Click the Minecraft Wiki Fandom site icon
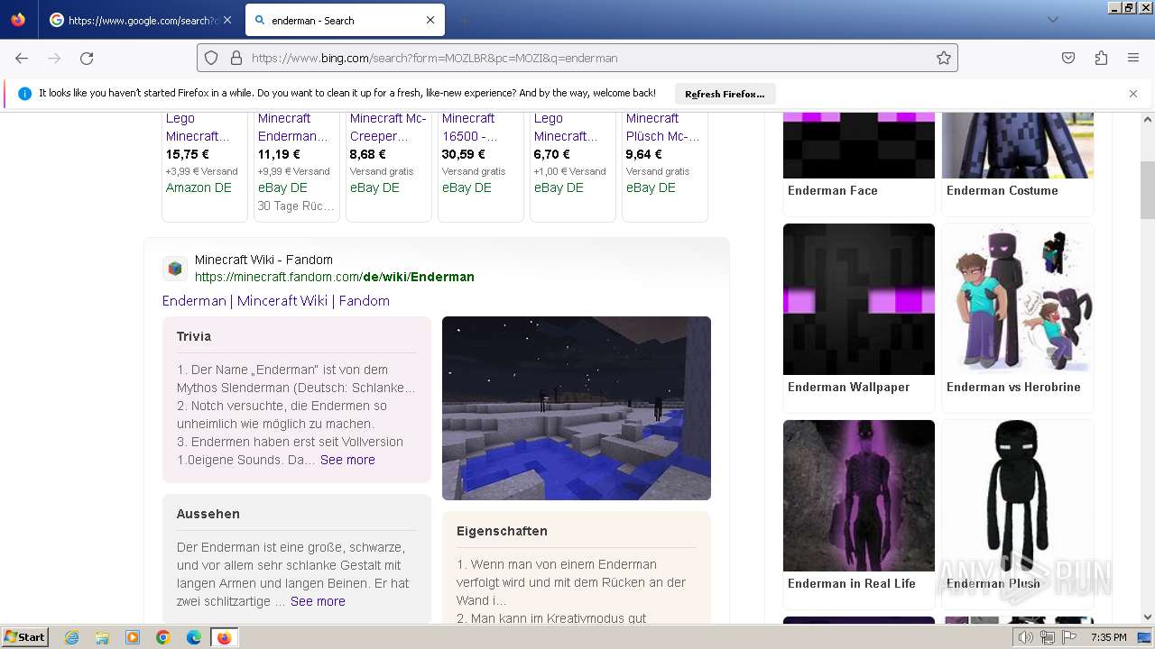This screenshot has width=1155, height=649. [175, 269]
